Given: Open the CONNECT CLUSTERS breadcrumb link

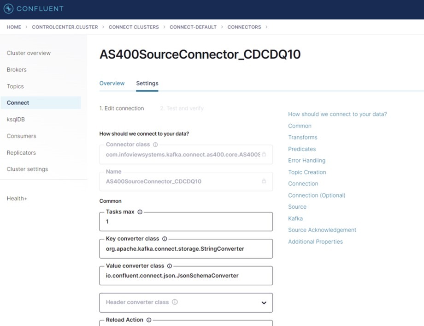Looking at the screenshot, I should [134, 27].
